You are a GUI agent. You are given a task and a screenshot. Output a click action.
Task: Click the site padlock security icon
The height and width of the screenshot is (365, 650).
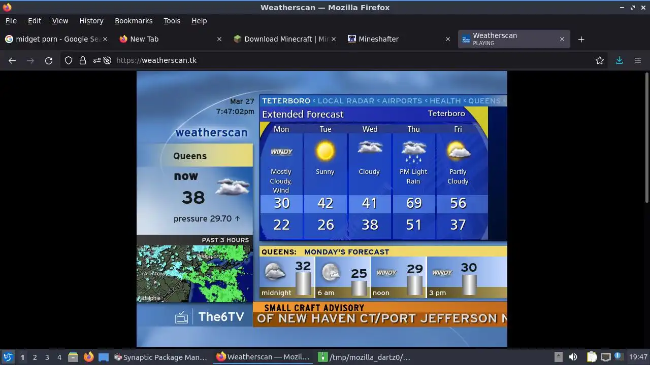83,60
